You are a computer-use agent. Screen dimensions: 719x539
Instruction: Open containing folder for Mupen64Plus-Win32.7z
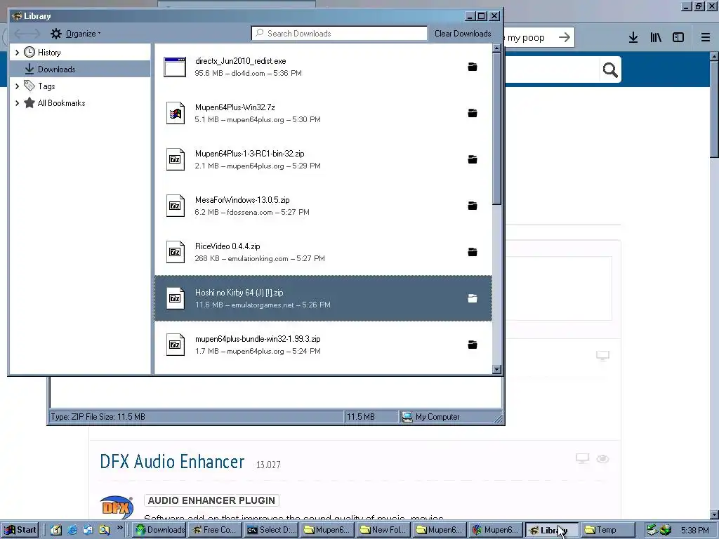click(x=473, y=113)
